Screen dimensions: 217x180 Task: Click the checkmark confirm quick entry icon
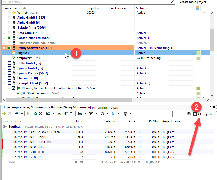click(x=172, y=2)
